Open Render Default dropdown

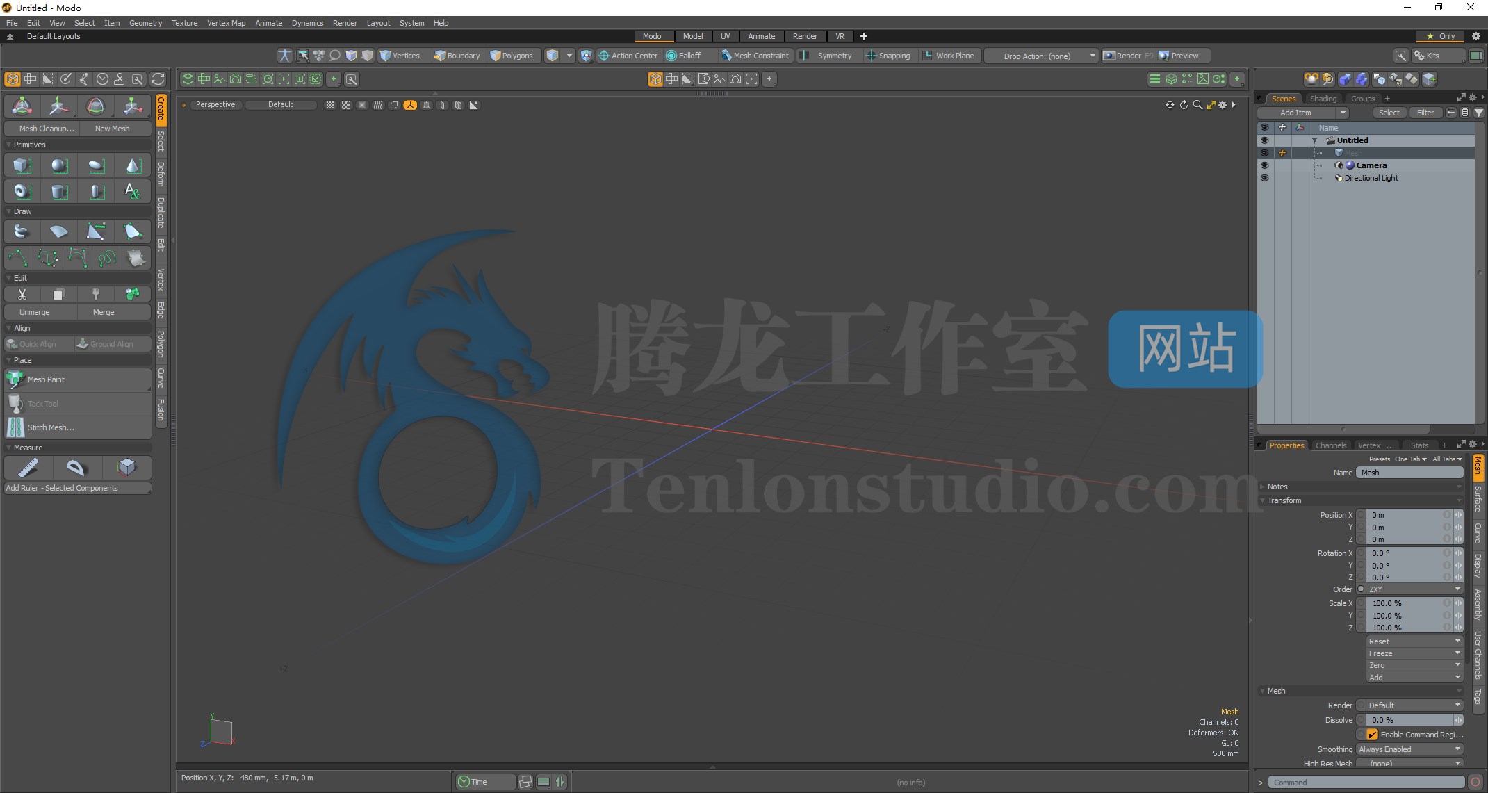[1414, 705]
